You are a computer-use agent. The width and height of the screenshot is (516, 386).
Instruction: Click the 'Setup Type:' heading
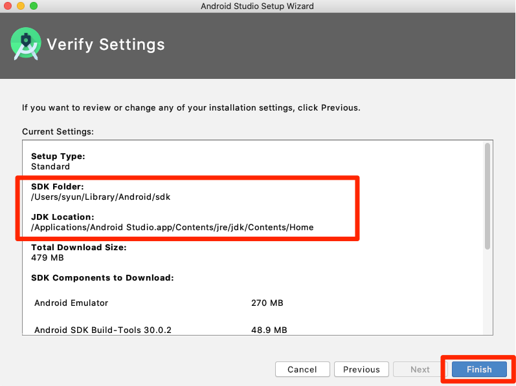pos(58,156)
